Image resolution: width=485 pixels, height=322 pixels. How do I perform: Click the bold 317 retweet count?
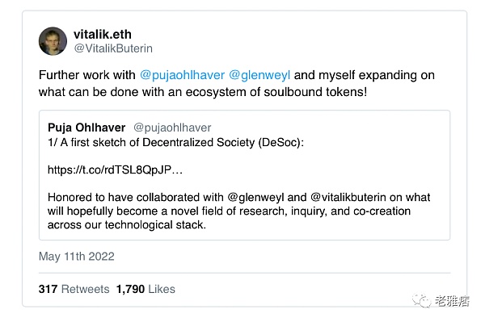click(48, 289)
